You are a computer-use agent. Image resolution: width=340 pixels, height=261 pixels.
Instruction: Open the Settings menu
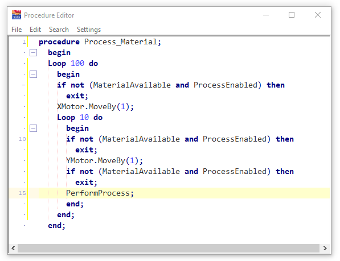pyautogui.click(x=89, y=30)
